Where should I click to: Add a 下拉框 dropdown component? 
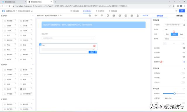pyautogui.click(x=9, y=31)
